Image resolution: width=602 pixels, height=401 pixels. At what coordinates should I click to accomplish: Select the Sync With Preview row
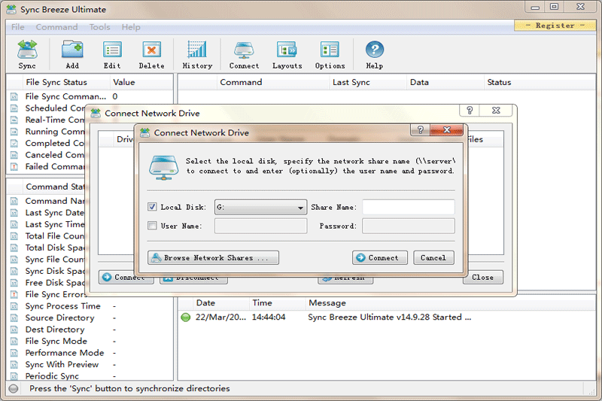click(x=90, y=365)
